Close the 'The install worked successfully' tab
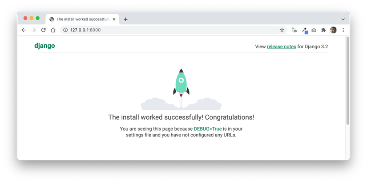The width and height of the screenshot is (367, 183). 114,19
